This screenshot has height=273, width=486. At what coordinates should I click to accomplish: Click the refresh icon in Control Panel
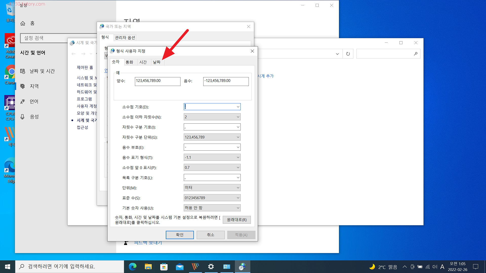click(348, 54)
